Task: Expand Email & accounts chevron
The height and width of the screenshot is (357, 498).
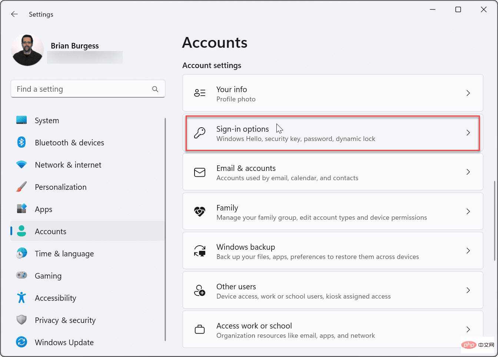Action: point(468,172)
